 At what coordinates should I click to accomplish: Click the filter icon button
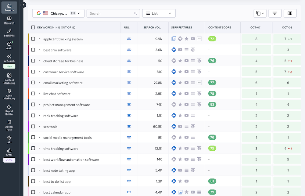click(275, 13)
